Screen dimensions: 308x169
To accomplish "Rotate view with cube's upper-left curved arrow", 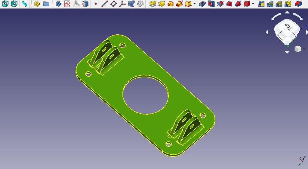I will 276,16.
